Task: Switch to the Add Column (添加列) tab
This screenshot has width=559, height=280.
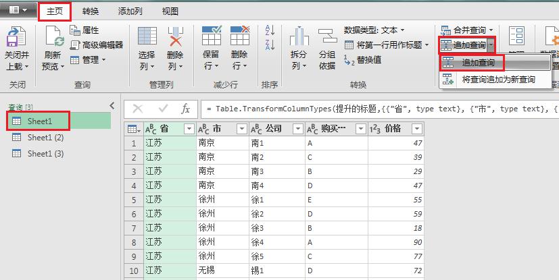Action: [130, 11]
